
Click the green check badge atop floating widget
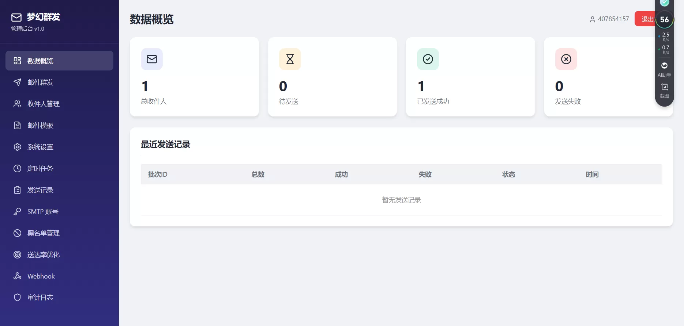pyautogui.click(x=664, y=3)
